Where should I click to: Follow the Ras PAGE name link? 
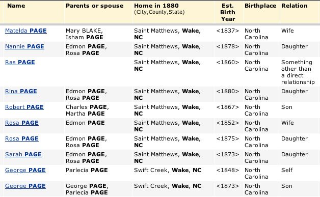coord(20,62)
